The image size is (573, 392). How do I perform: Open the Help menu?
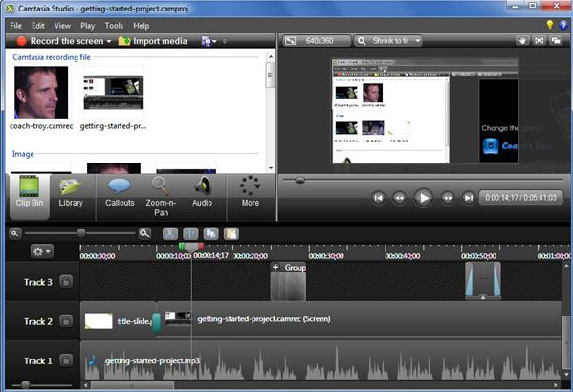tap(141, 26)
